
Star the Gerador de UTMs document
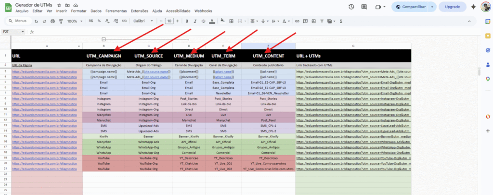pos(59,4)
